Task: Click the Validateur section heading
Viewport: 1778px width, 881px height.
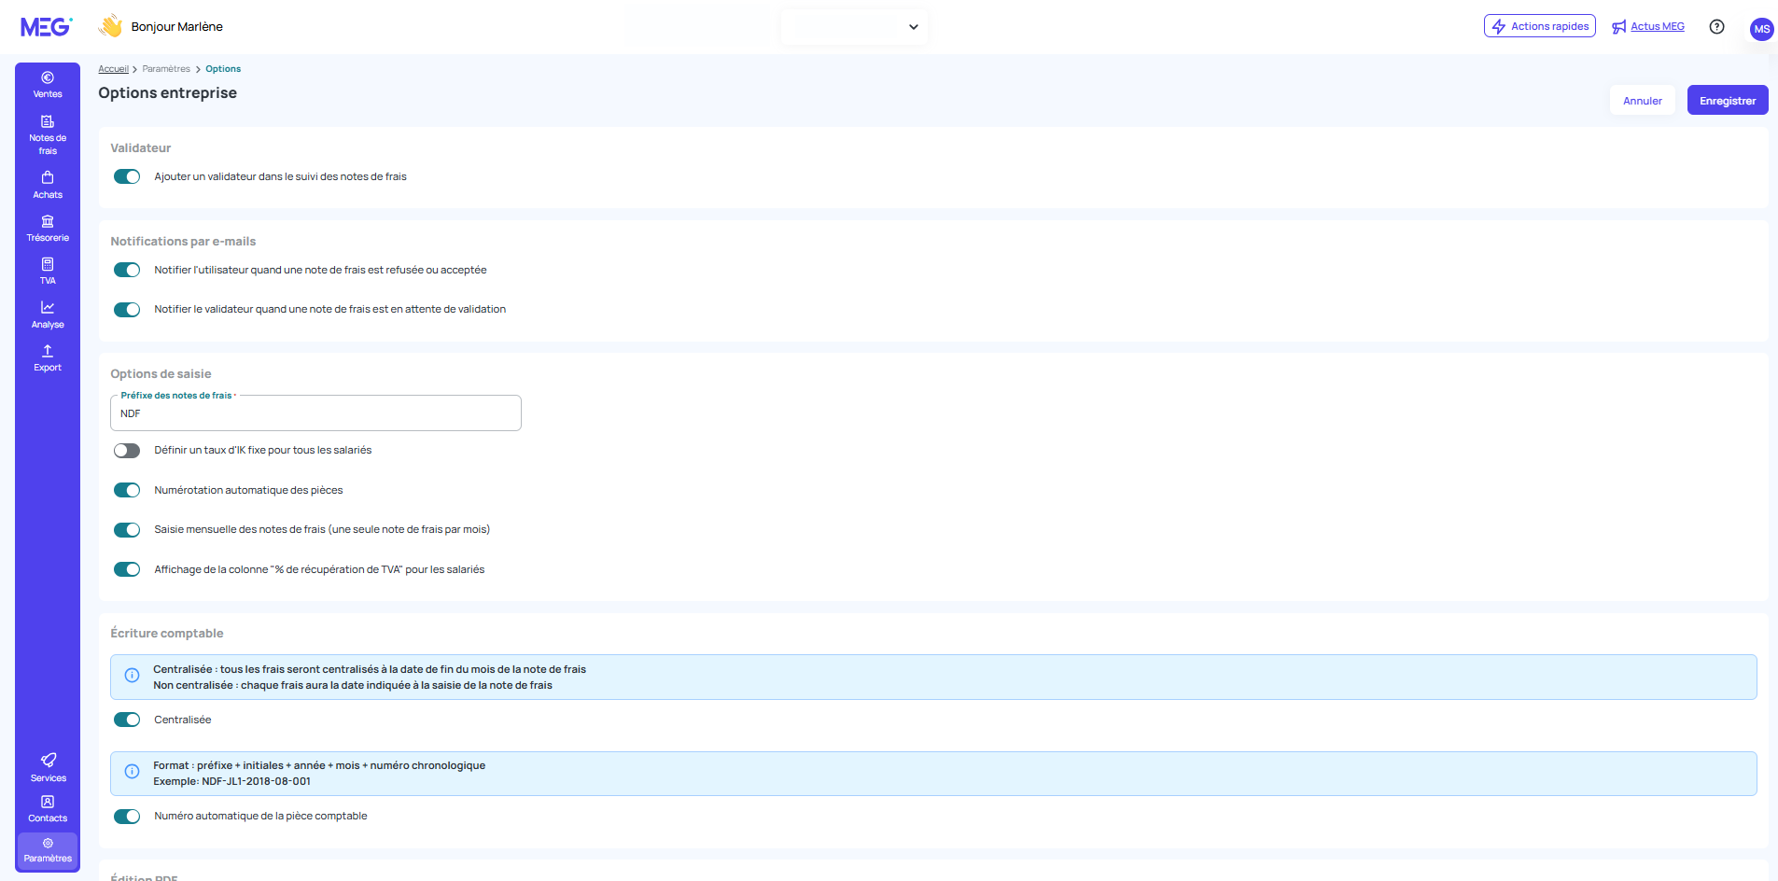Action: (141, 148)
